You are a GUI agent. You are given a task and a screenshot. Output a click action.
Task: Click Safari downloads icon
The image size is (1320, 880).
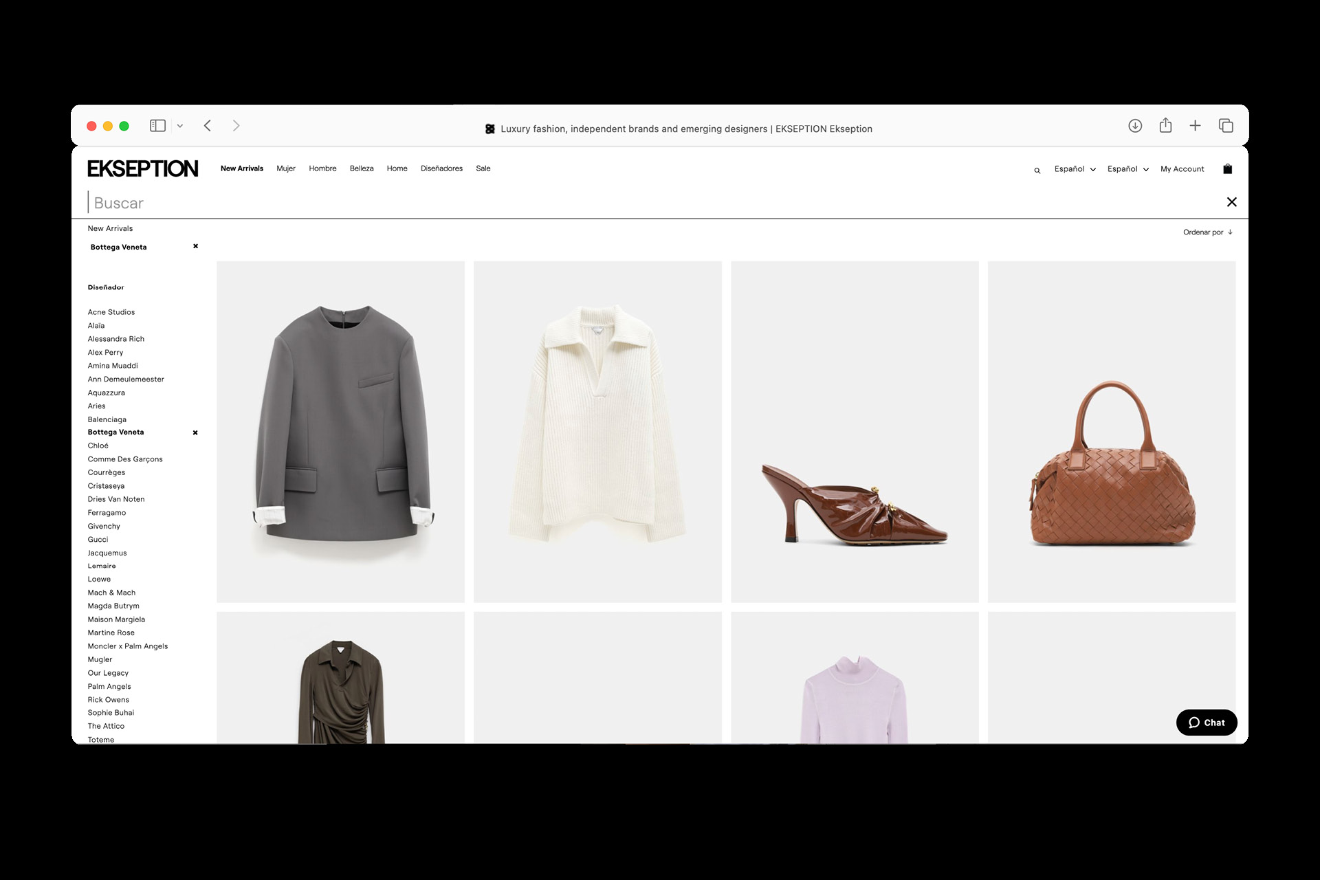point(1135,126)
